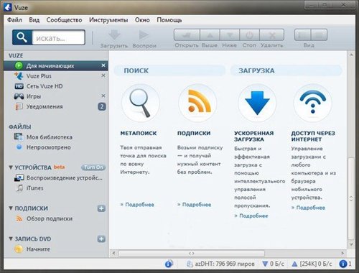Select the left Вид view mode button

point(302,35)
